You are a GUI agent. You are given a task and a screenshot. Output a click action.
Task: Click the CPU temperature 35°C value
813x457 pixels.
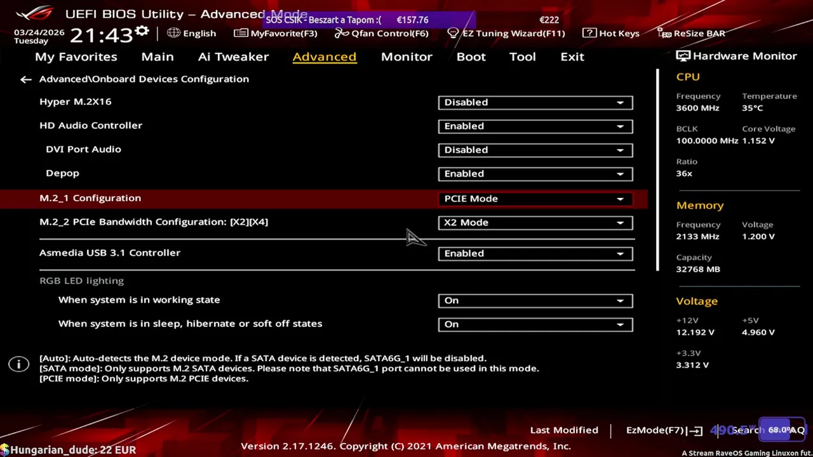tap(752, 108)
